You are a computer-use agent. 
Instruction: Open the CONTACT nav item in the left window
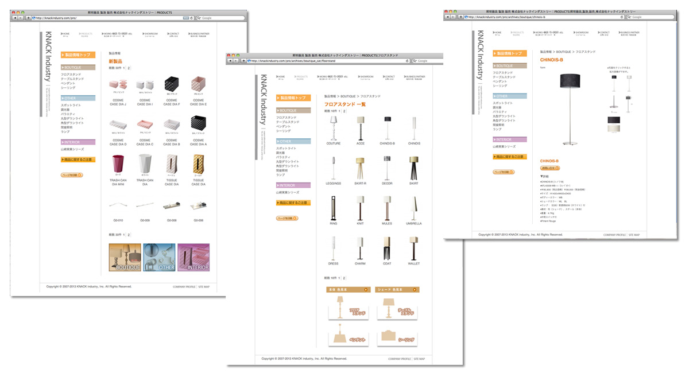(x=173, y=34)
